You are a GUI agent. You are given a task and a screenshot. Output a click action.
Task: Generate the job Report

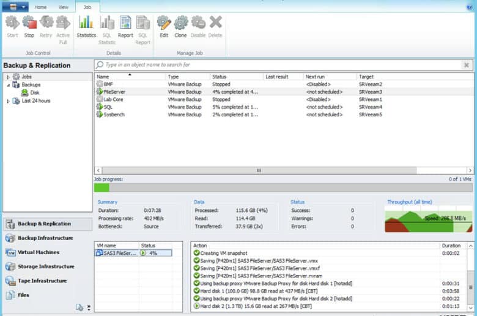point(125,27)
